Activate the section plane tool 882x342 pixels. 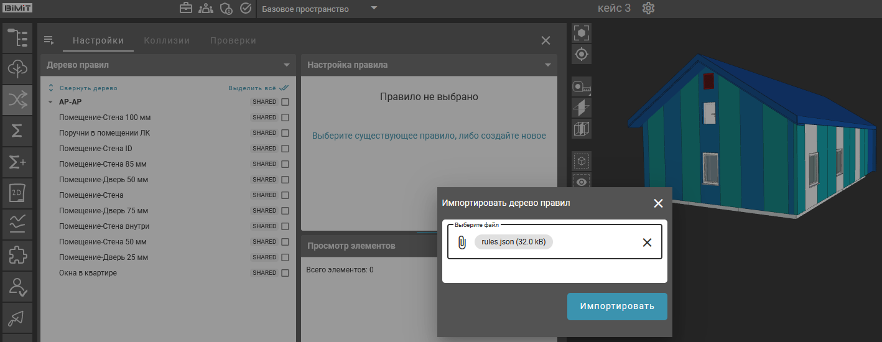582,108
